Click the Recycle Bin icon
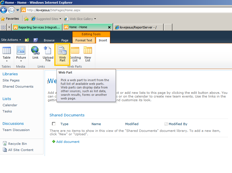232x173 pixels. [5, 143]
